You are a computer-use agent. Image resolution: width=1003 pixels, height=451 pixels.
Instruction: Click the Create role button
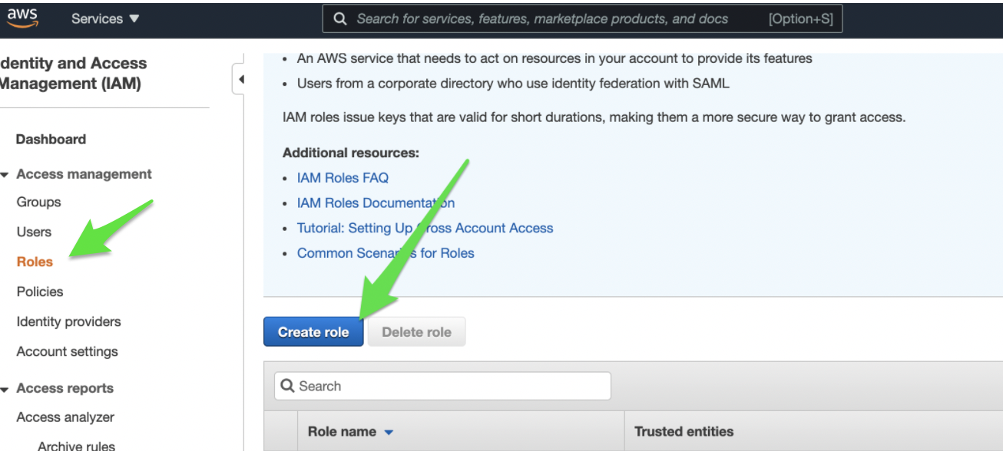(x=313, y=332)
